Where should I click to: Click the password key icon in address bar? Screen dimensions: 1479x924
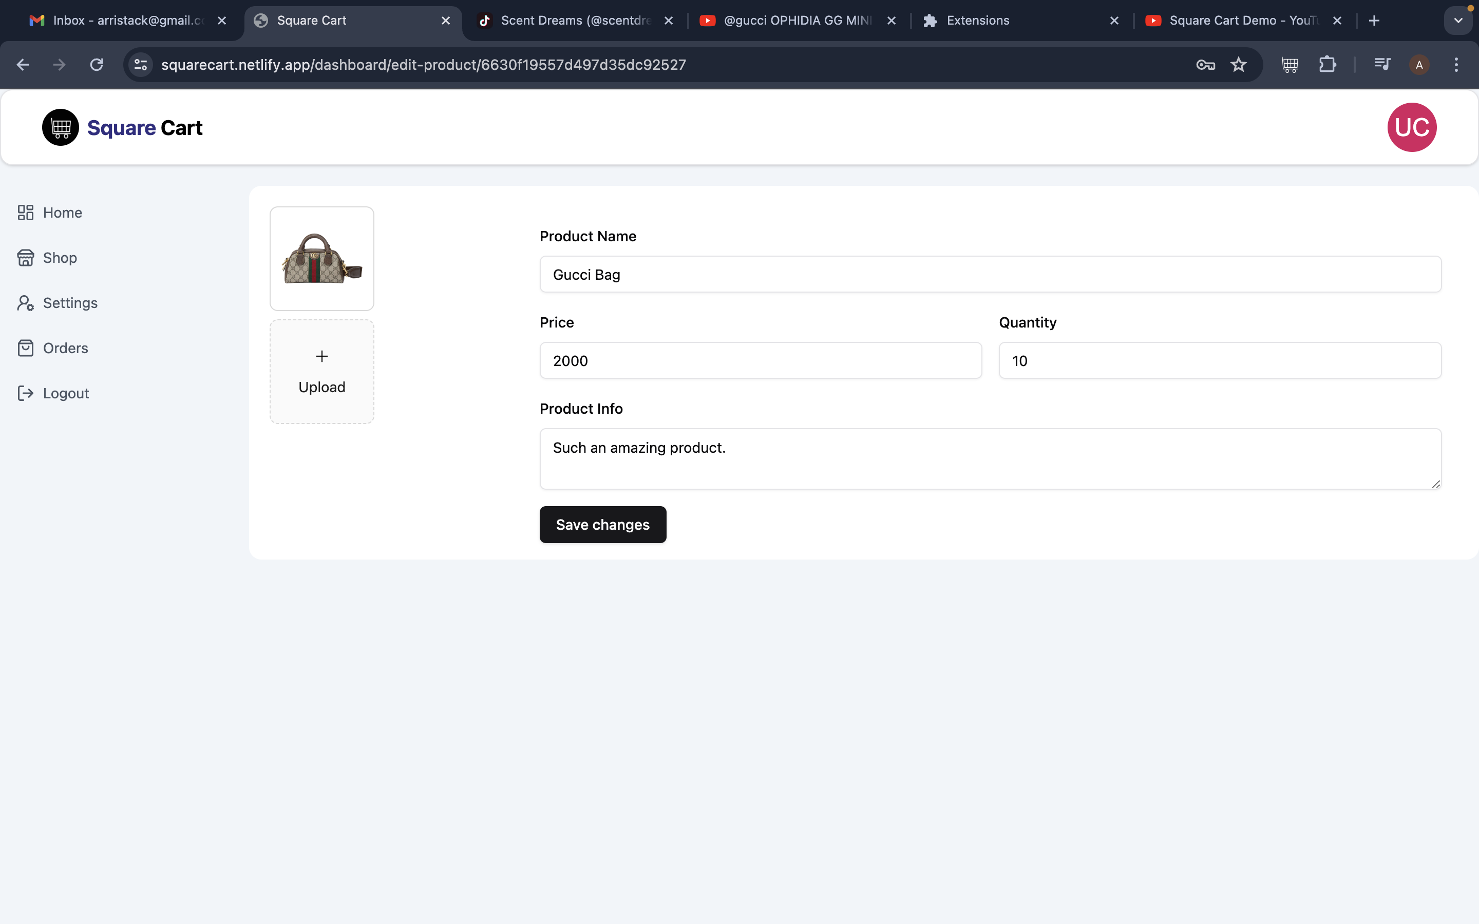click(x=1205, y=65)
